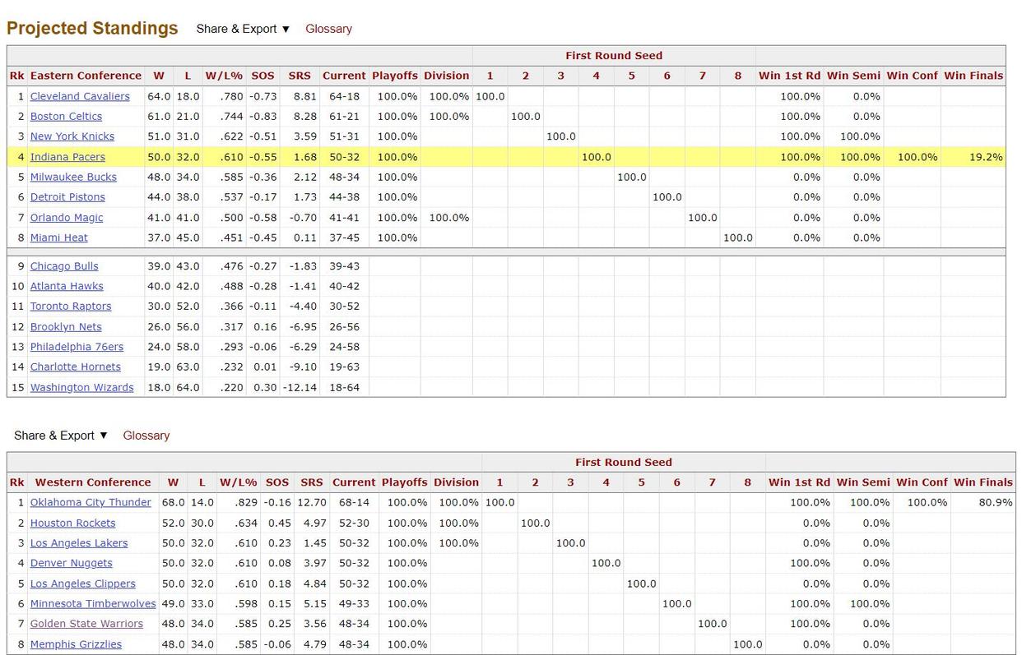Image resolution: width=1022 pixels, height=655 pixels.
Task: Go to Denver Nuggets page
Action: (72, 563)
